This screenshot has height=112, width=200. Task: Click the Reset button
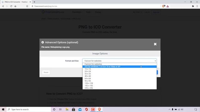tap(46, 72)
